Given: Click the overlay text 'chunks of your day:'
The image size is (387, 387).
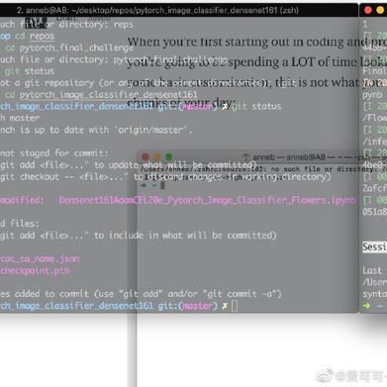Looking at the screenshot, I should [181, 103].
